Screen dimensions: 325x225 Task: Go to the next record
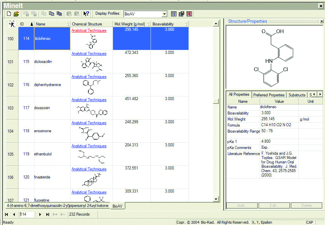click(40, 214)
